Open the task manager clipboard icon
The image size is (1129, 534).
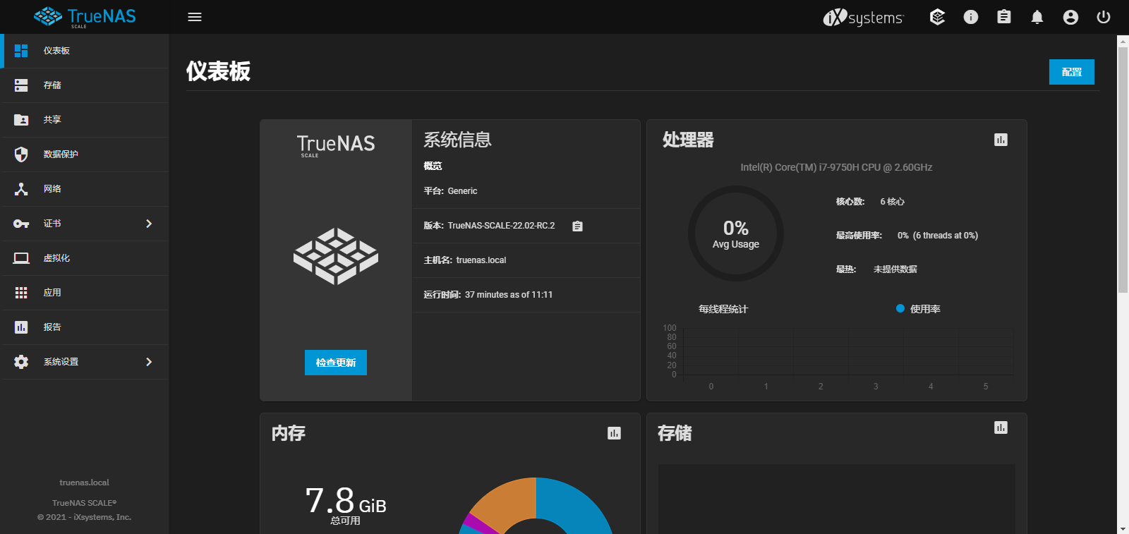[x=1004, y=17]
